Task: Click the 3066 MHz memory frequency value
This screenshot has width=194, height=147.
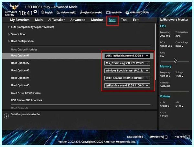Action: pos(165,76)
